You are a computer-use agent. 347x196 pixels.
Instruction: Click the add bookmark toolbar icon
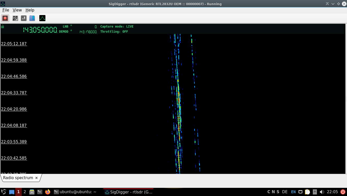pos(24,18)
